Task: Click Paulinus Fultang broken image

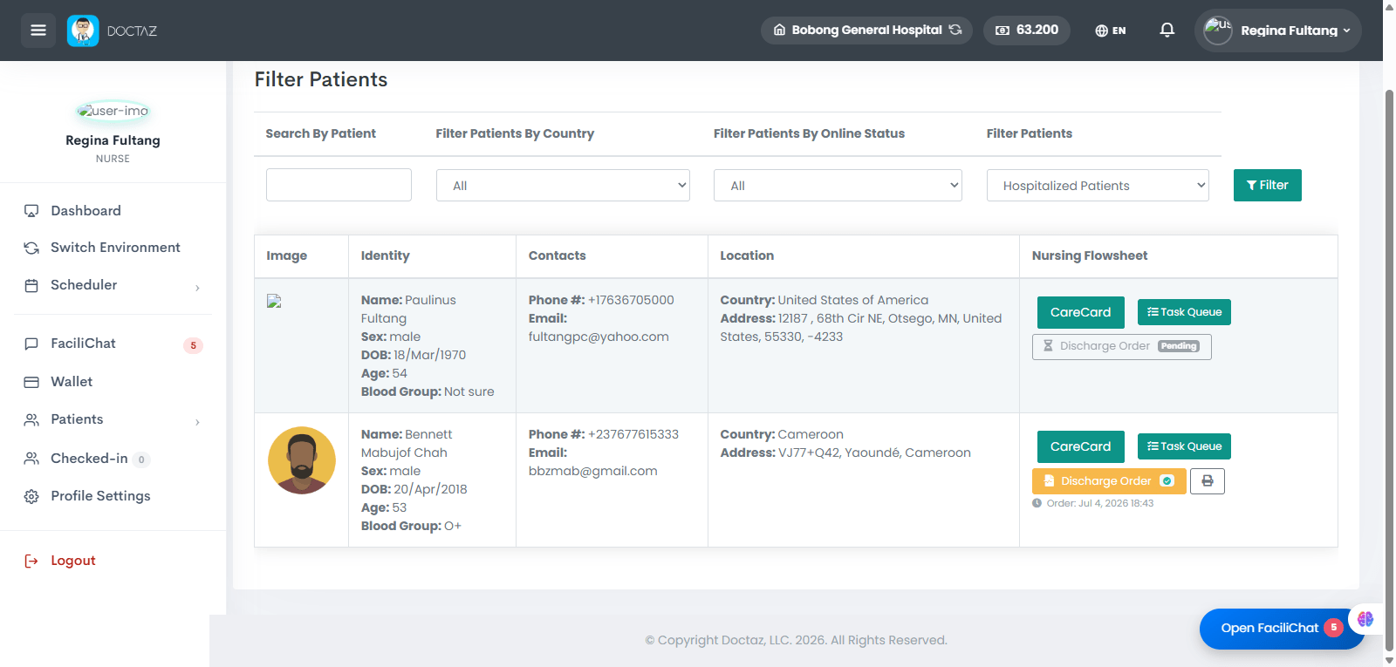Action: (x=274, y=301)
